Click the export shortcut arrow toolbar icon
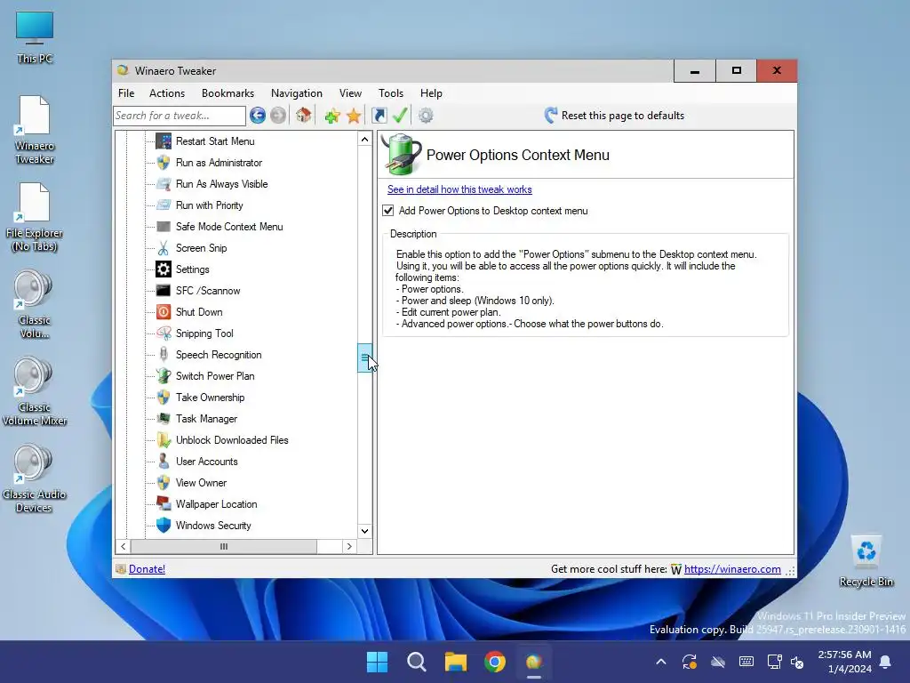The width and height of the screenshot is (910, 683). pos(379,116)
